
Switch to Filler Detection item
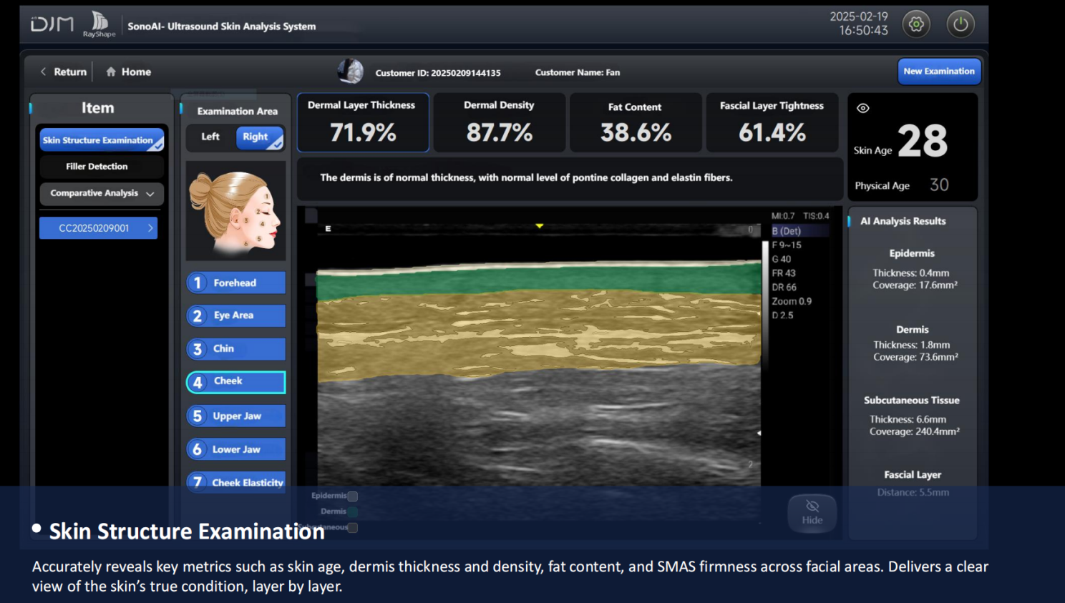97,167
